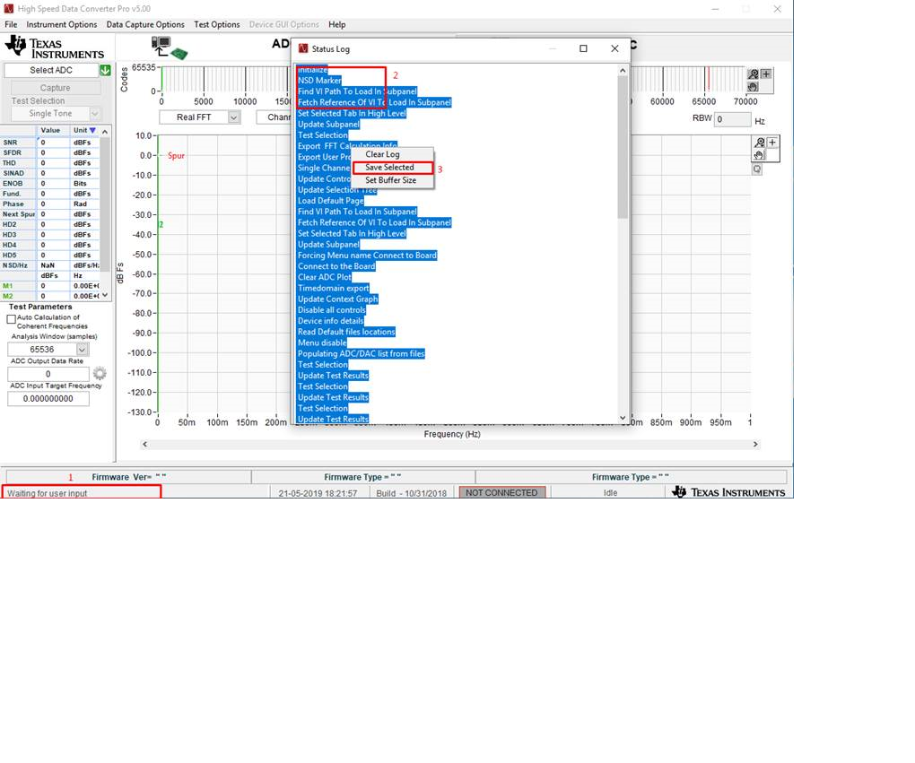Click the Status Log vertical scrollbar thumb
This screenshot has height=763, width=915.
[623, 147]
